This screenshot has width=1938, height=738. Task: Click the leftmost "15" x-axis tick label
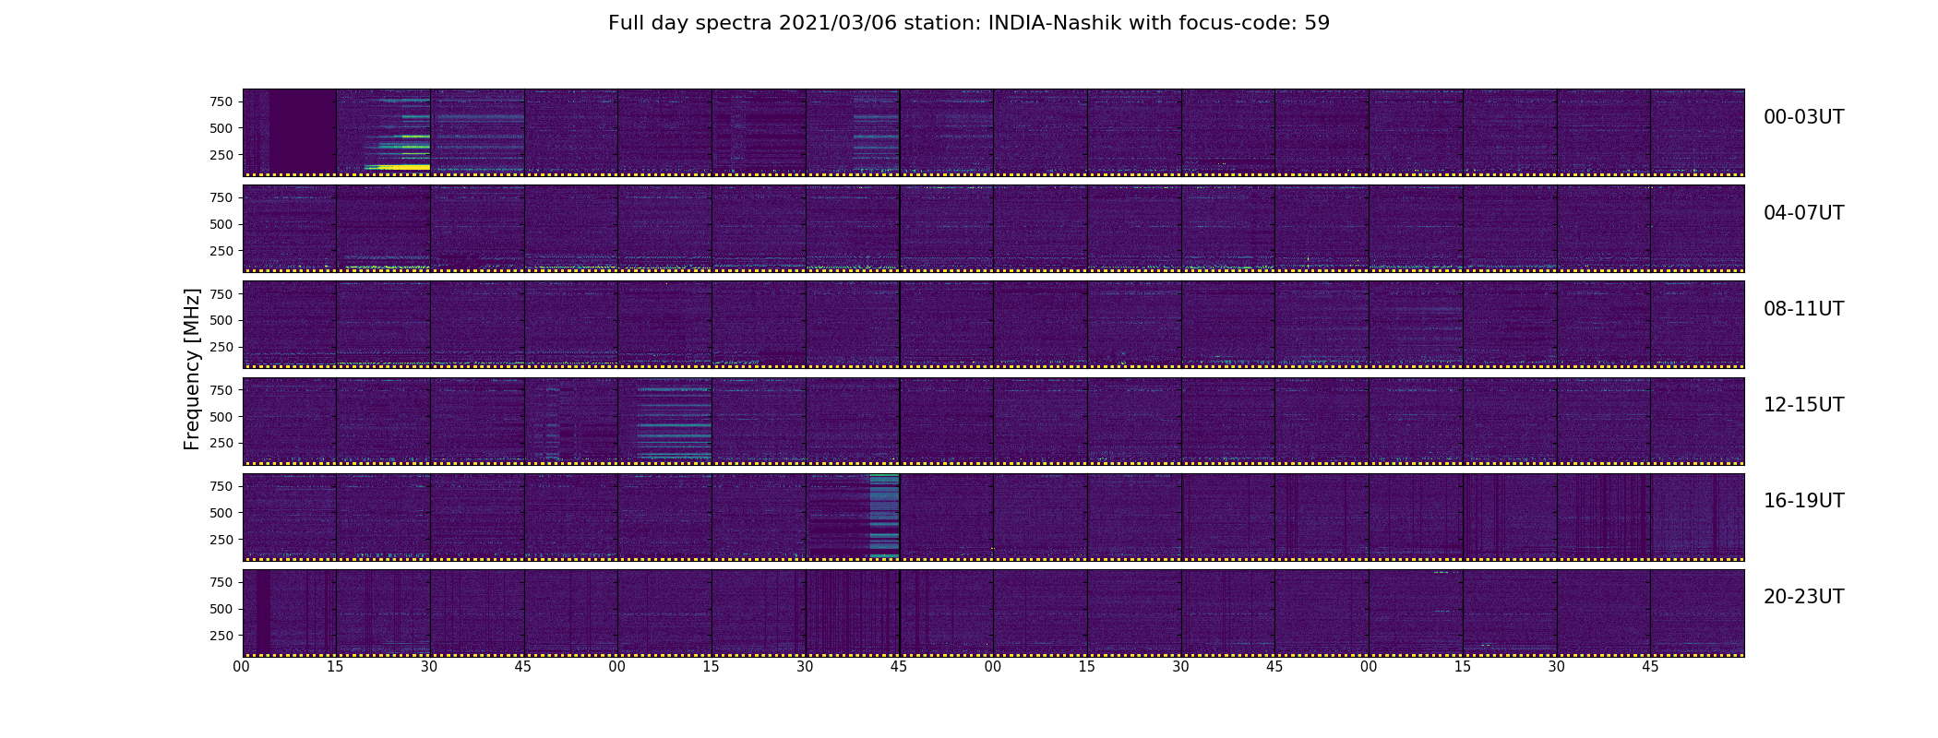coord(335,667)
